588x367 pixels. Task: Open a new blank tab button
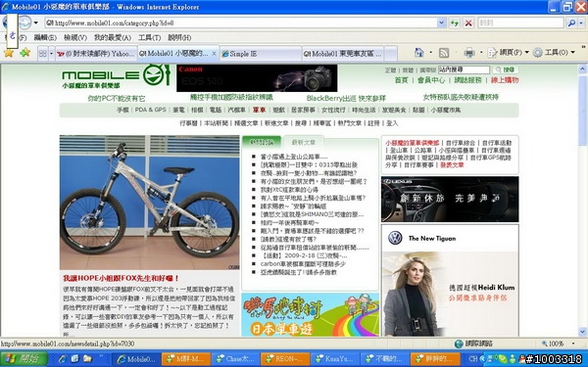(390, 54)
